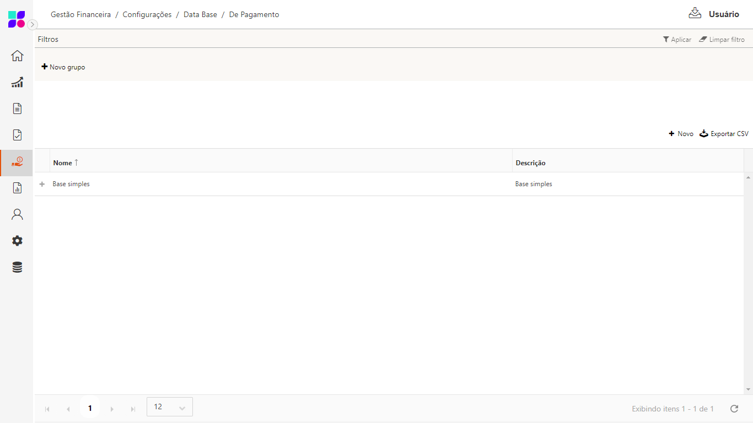Open the growth chart sidebar icon
The image size is (753, 423).
coord(17,82)
